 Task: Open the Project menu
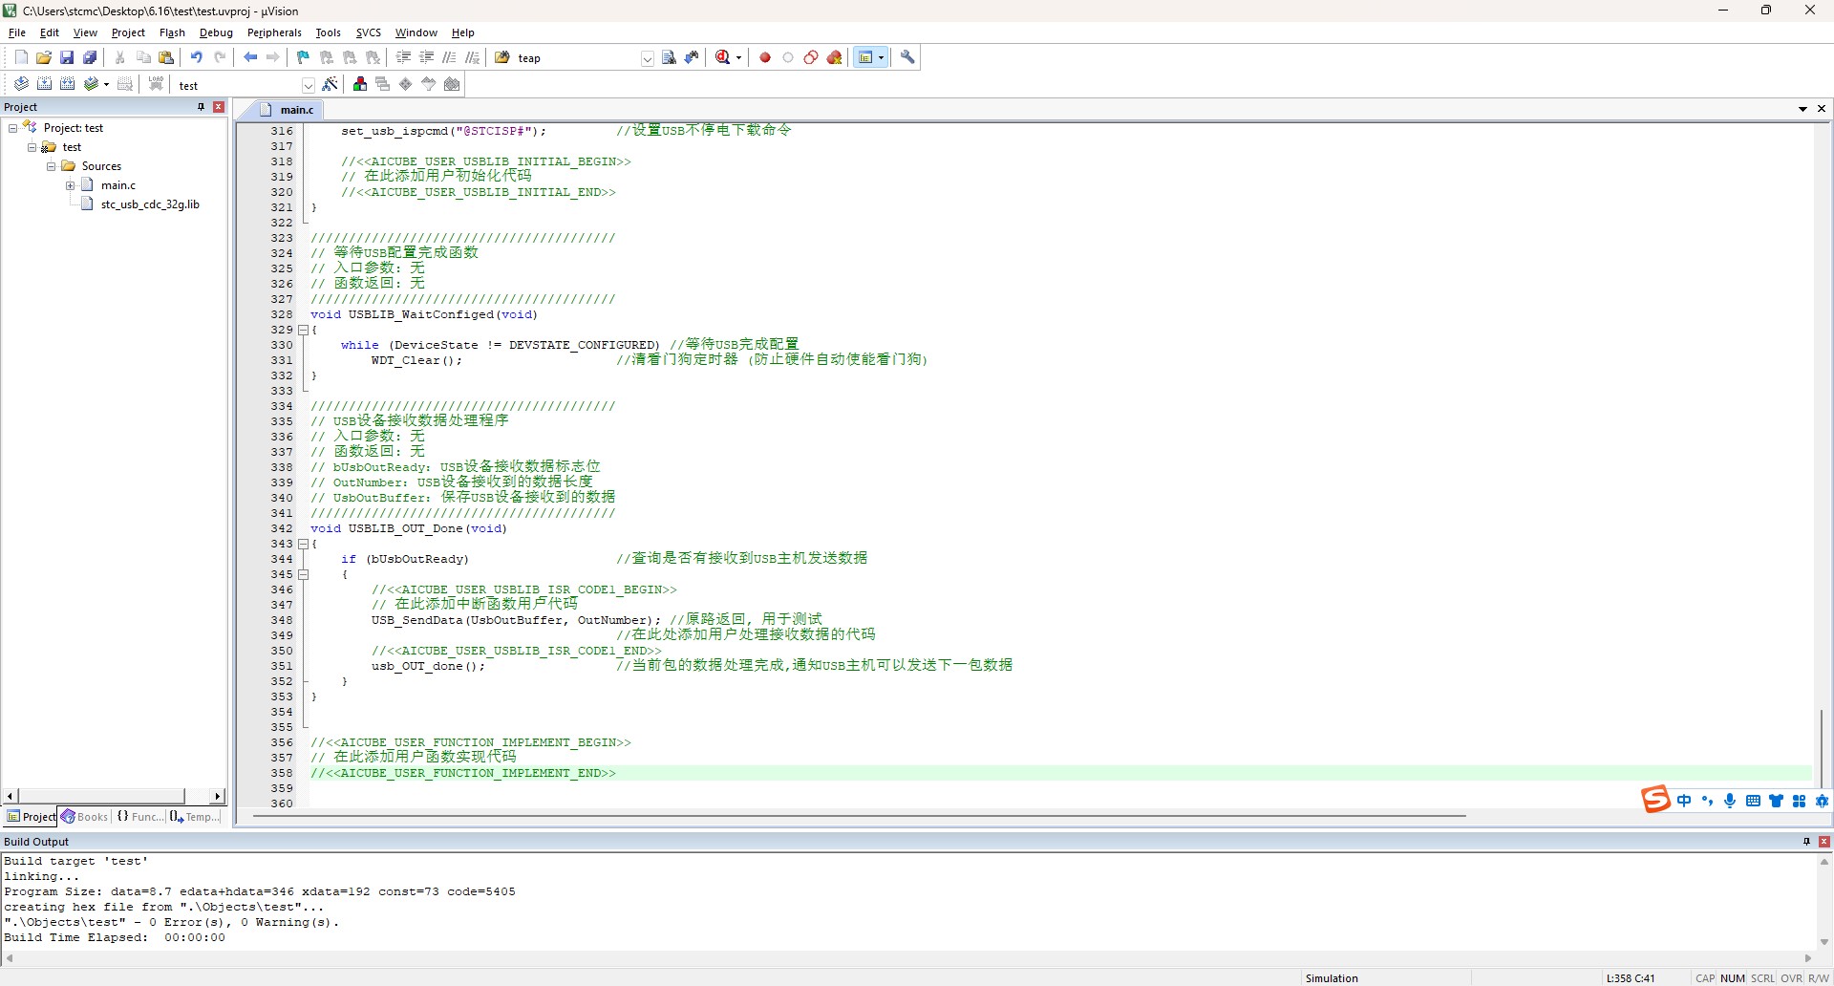(x=128, y=32)
